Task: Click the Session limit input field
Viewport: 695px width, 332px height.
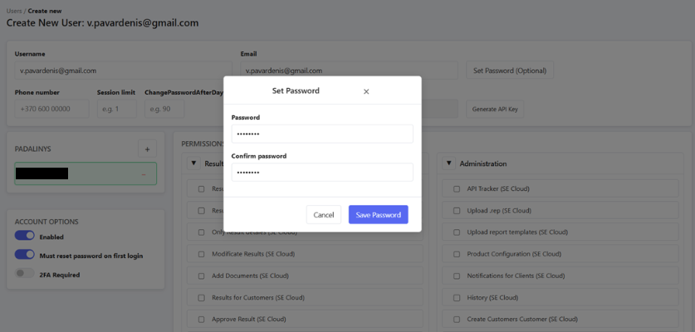Action: click(x=117, y=109)
